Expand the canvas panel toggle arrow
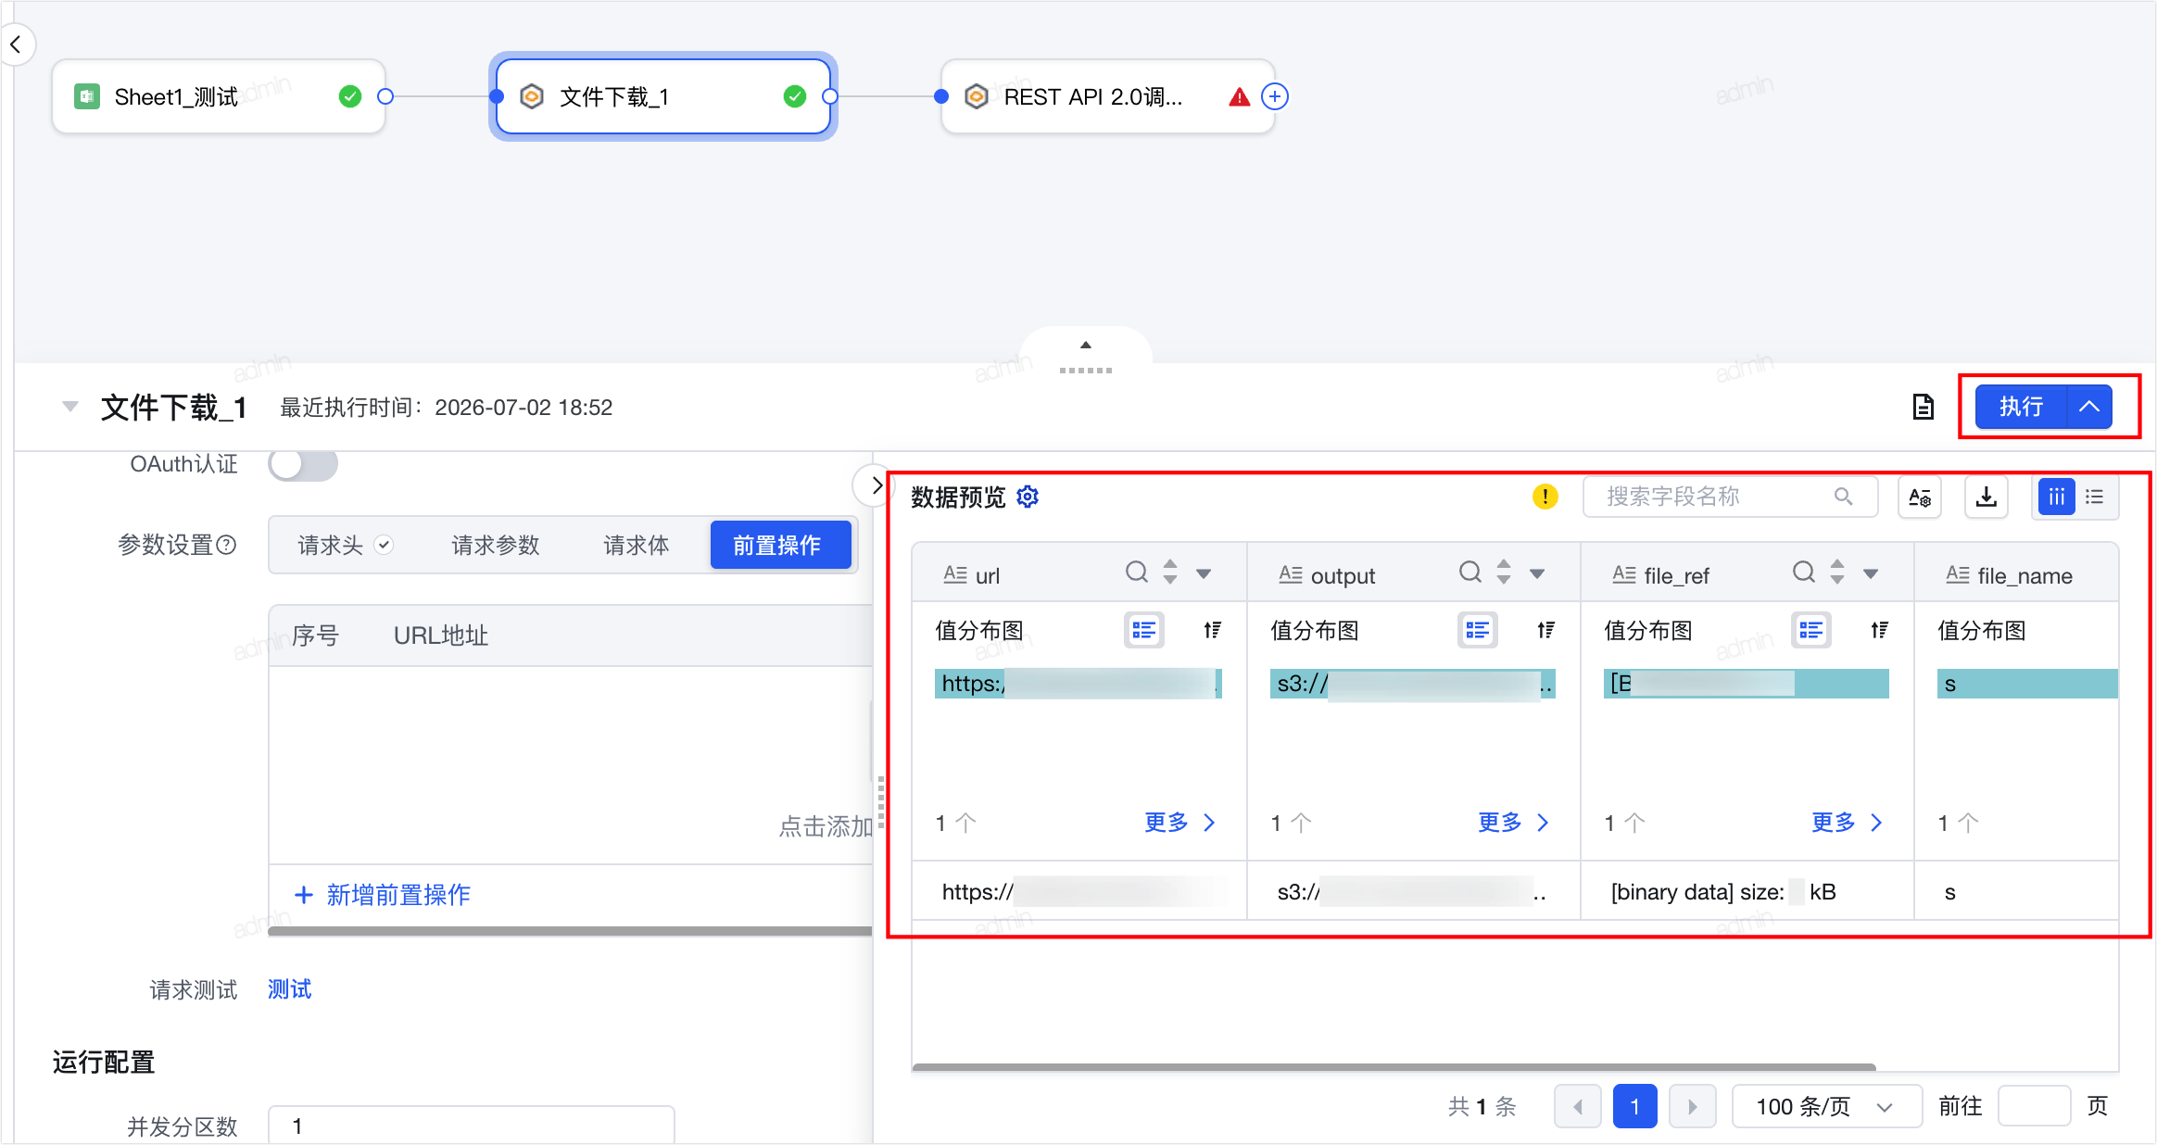Viewport: 2157px width, 1145px height. click(x=1086, y=345)
